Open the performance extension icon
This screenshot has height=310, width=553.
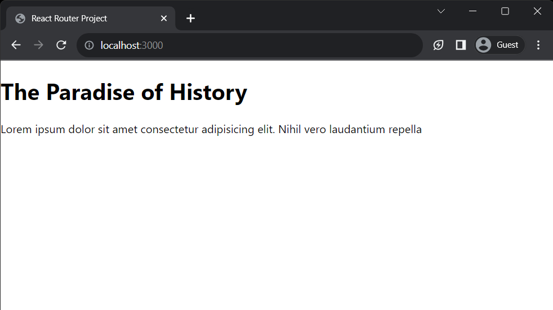438,45
